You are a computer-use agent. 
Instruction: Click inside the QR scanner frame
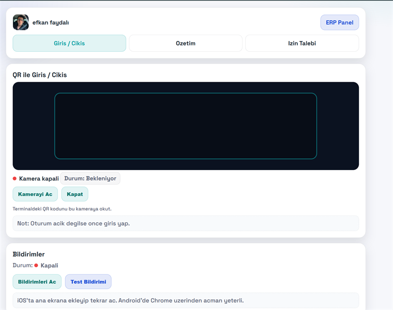[186, 126]
